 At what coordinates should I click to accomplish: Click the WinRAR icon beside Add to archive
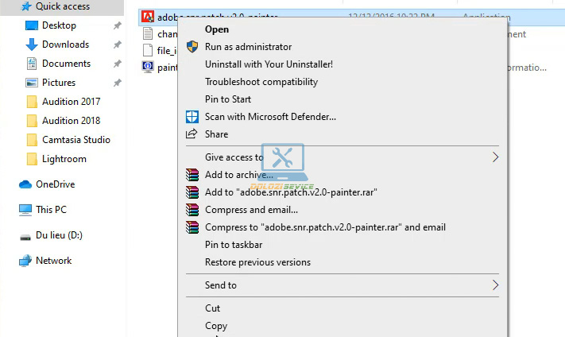[x=192, y=175]
